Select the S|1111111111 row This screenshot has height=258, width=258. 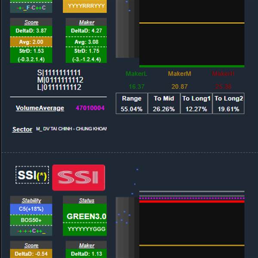[x=59, y=73]
